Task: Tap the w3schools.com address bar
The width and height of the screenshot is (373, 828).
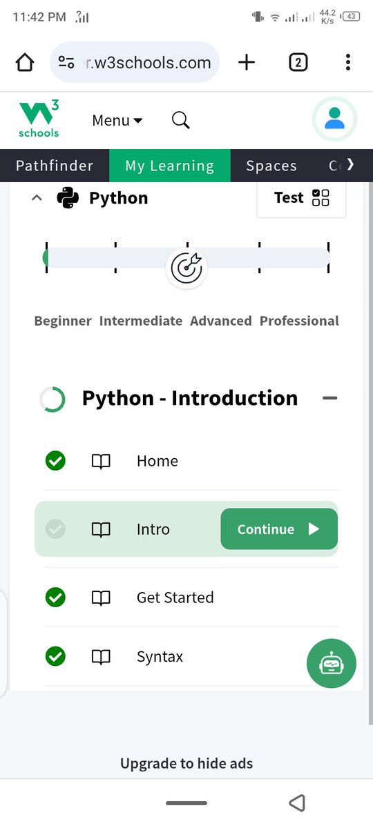Action: click(x=135, y=63)
